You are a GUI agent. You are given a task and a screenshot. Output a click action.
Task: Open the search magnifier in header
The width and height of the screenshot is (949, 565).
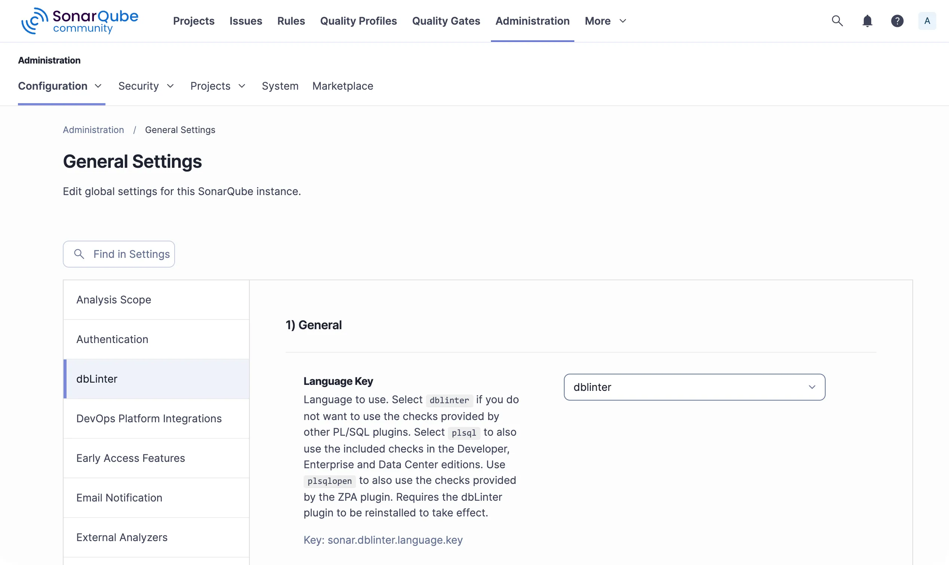click(x=836, y=21)
